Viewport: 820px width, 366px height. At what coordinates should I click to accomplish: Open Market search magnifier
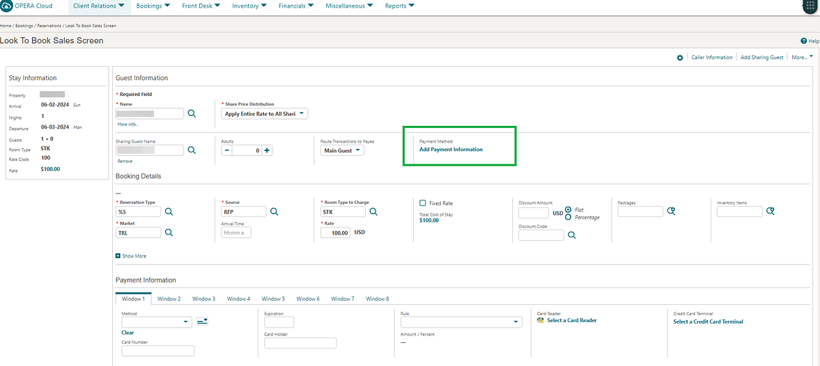tap(169, 232)
